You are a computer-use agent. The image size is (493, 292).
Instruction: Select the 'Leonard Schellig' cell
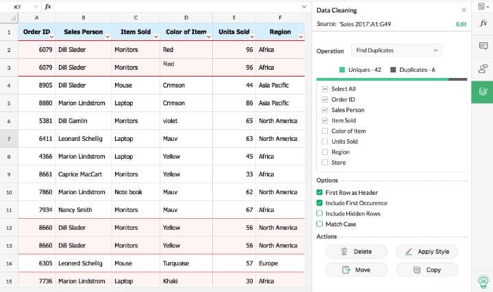tap(84, 139)
